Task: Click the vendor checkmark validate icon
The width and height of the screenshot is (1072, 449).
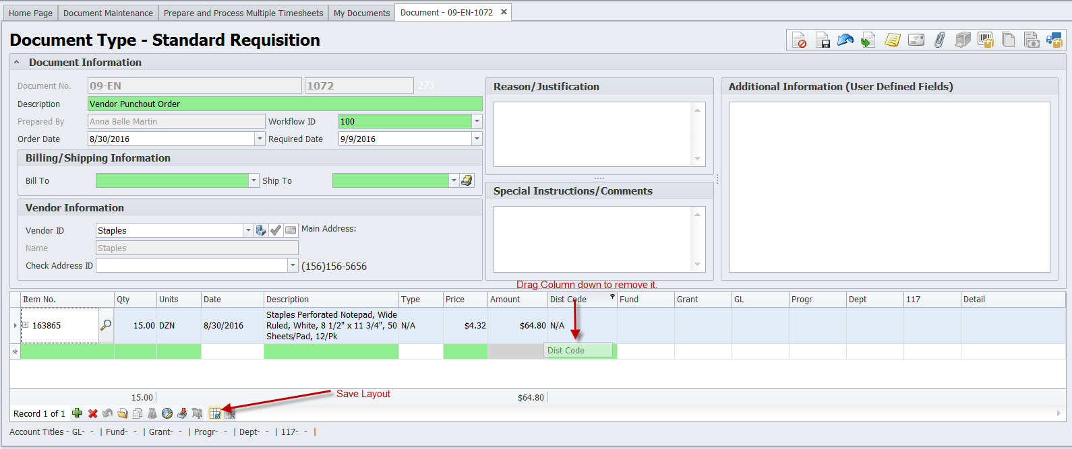Action: (276, 230)
